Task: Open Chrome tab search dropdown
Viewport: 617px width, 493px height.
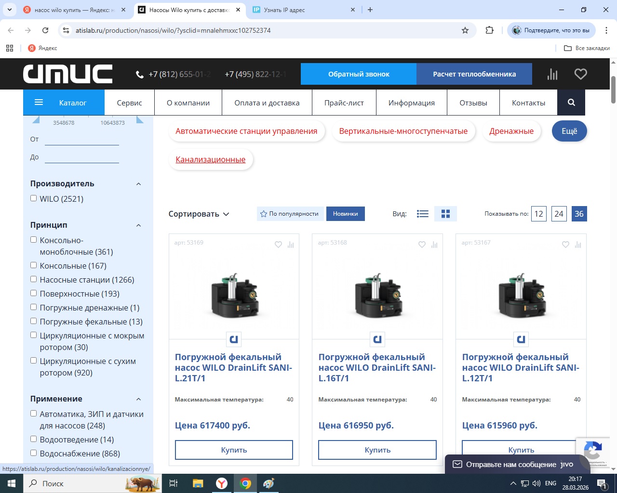Action: (10, 10)
